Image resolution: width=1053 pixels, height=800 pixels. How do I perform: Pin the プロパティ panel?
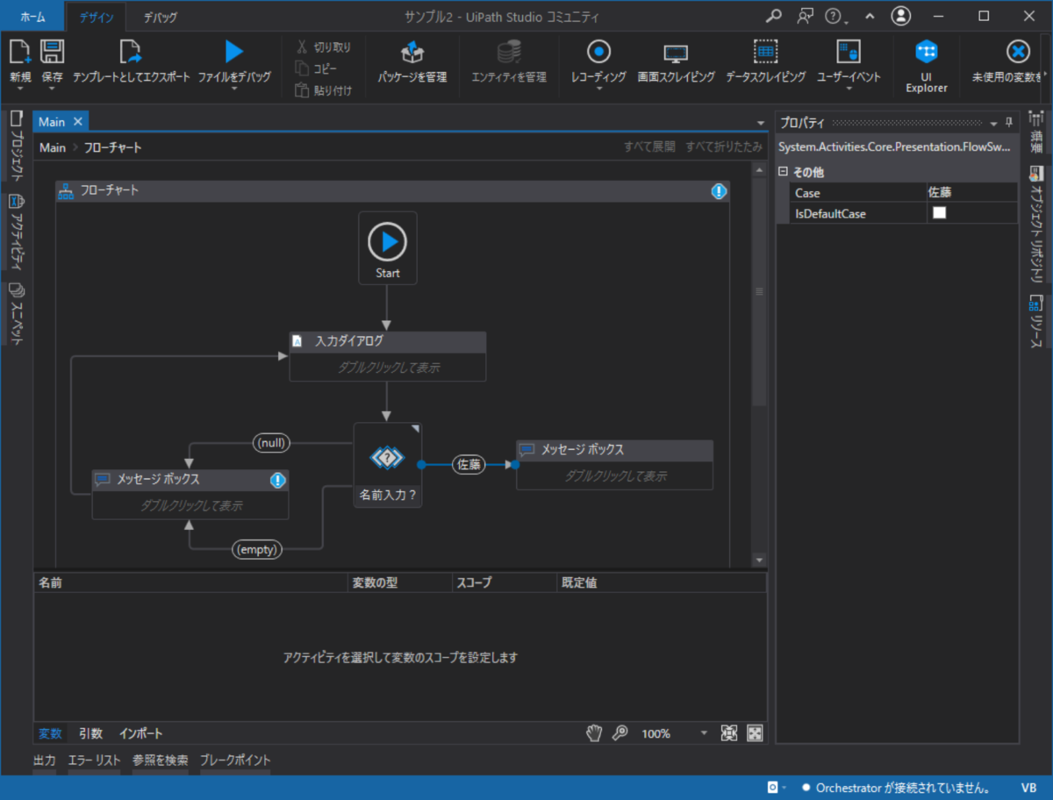pyautogui.click(x=1009, y=123)
